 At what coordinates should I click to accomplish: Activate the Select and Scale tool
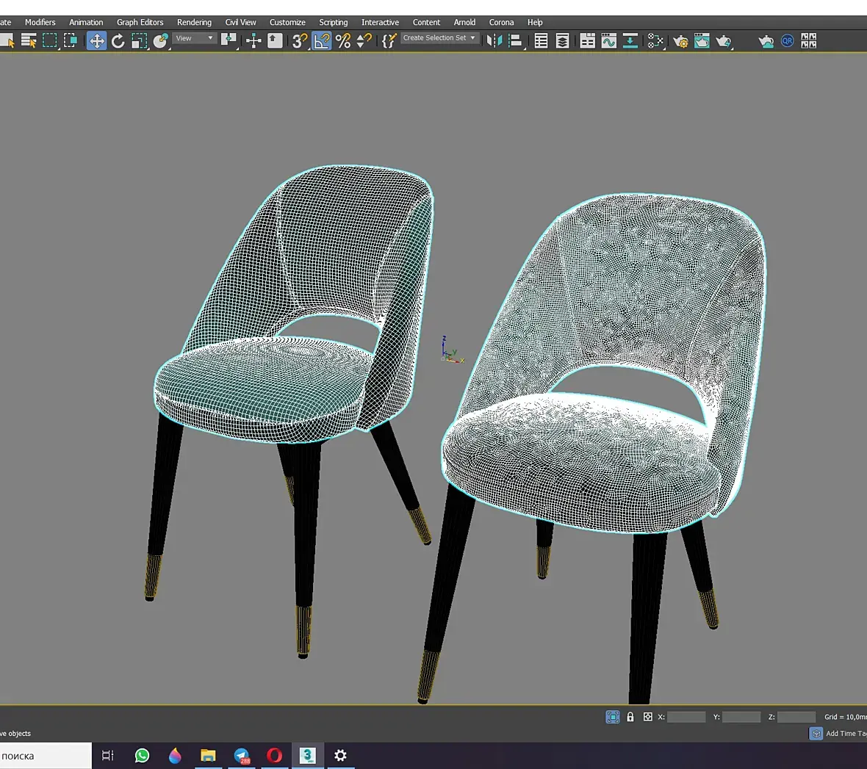140,41
